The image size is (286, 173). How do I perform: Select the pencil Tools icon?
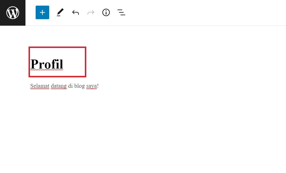[x=60, y=13]
